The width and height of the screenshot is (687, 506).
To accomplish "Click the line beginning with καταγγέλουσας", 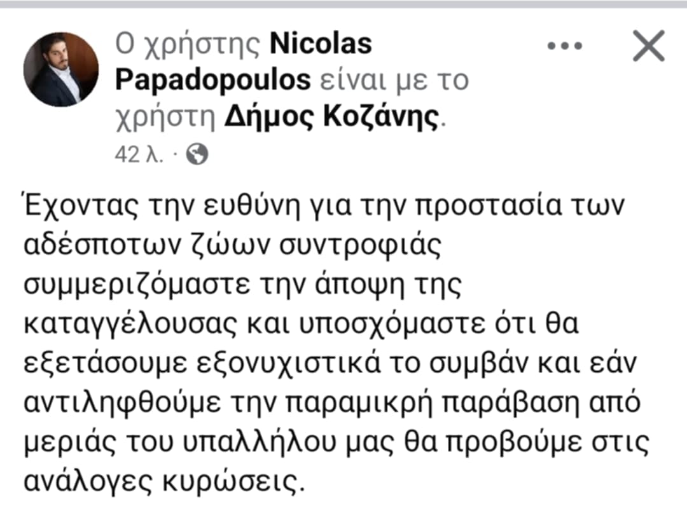I will click(x=302, y=324).
